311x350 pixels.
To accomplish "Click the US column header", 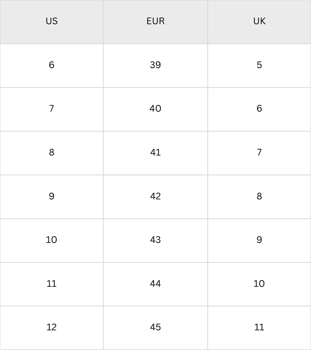I will [x=51, y=21].
